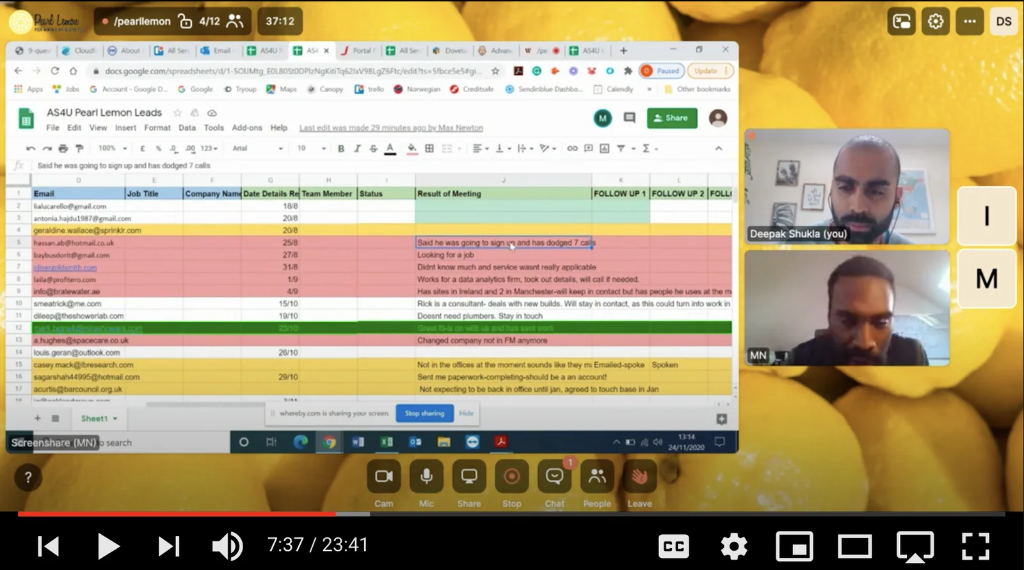Toggle bold formatting in Sheets
The image size is (1024, 570).
click(x=341, y=148)
